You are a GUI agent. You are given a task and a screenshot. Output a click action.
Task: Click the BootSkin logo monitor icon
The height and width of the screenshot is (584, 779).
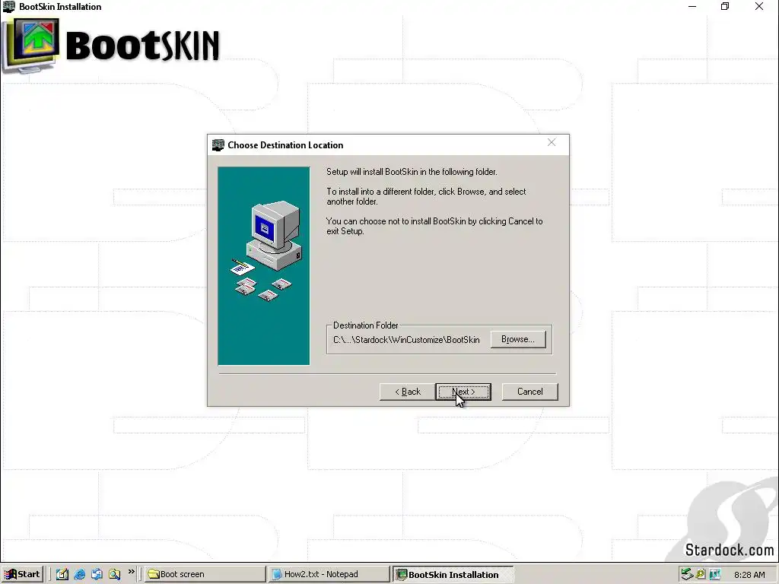[30, 46]
